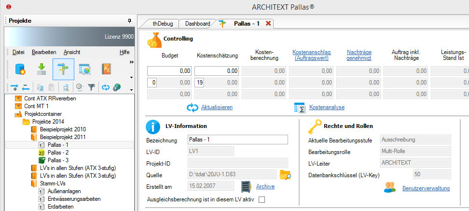The image size is (469, 211).
Task: Select the Projektcontainer tree node
Action: 43,114
